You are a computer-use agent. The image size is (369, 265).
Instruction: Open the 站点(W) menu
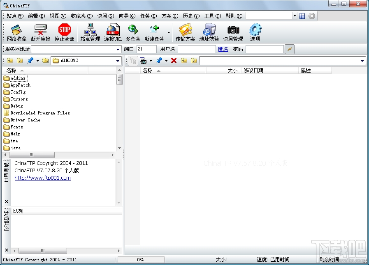(x=15, y=16)
